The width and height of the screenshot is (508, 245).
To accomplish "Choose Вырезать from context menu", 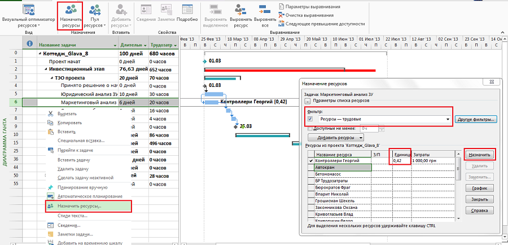I will (67, 114).
